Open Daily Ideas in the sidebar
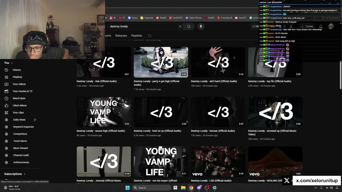 click(19, 120)
